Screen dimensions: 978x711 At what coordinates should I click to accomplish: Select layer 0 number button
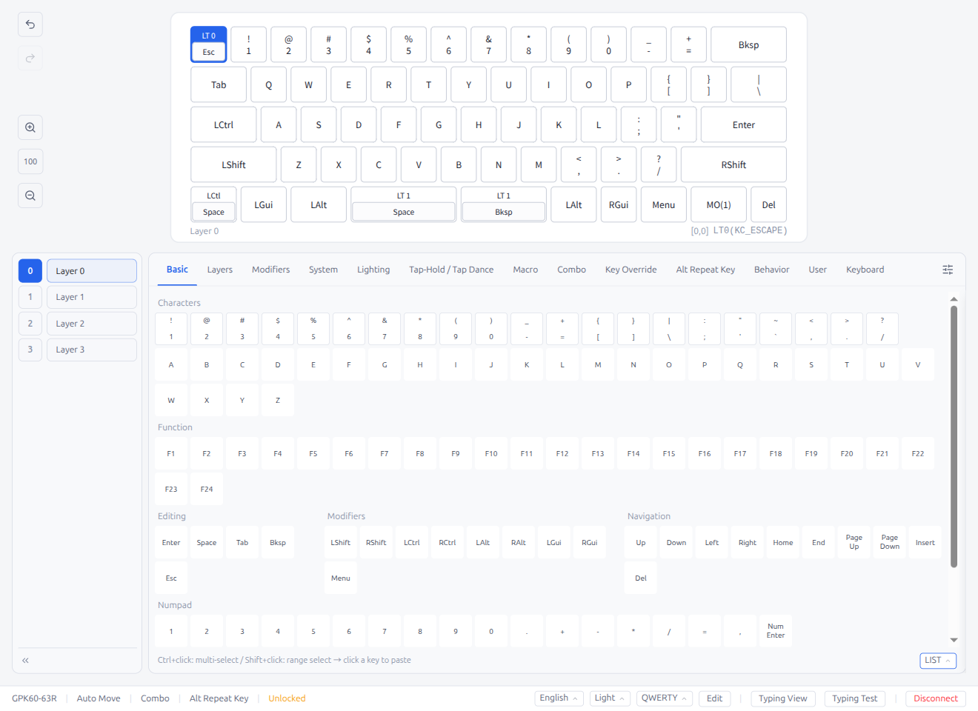click(x=30, y=271)
